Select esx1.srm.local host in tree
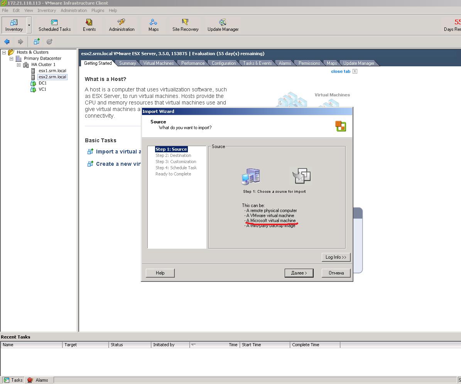The image size is (461, 384). click(x=52, y=71)
